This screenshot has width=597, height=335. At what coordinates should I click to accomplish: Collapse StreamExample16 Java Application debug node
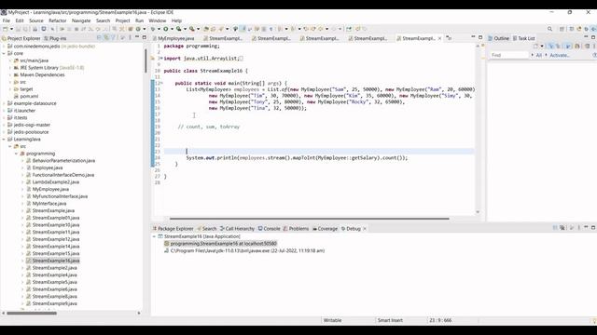click(154, 236)
